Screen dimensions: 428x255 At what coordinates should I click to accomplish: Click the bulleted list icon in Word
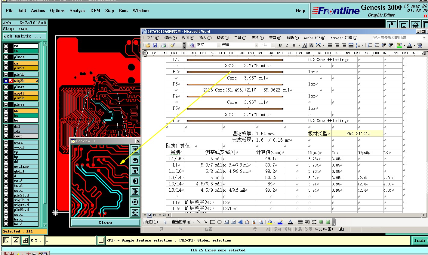[377, 45]
